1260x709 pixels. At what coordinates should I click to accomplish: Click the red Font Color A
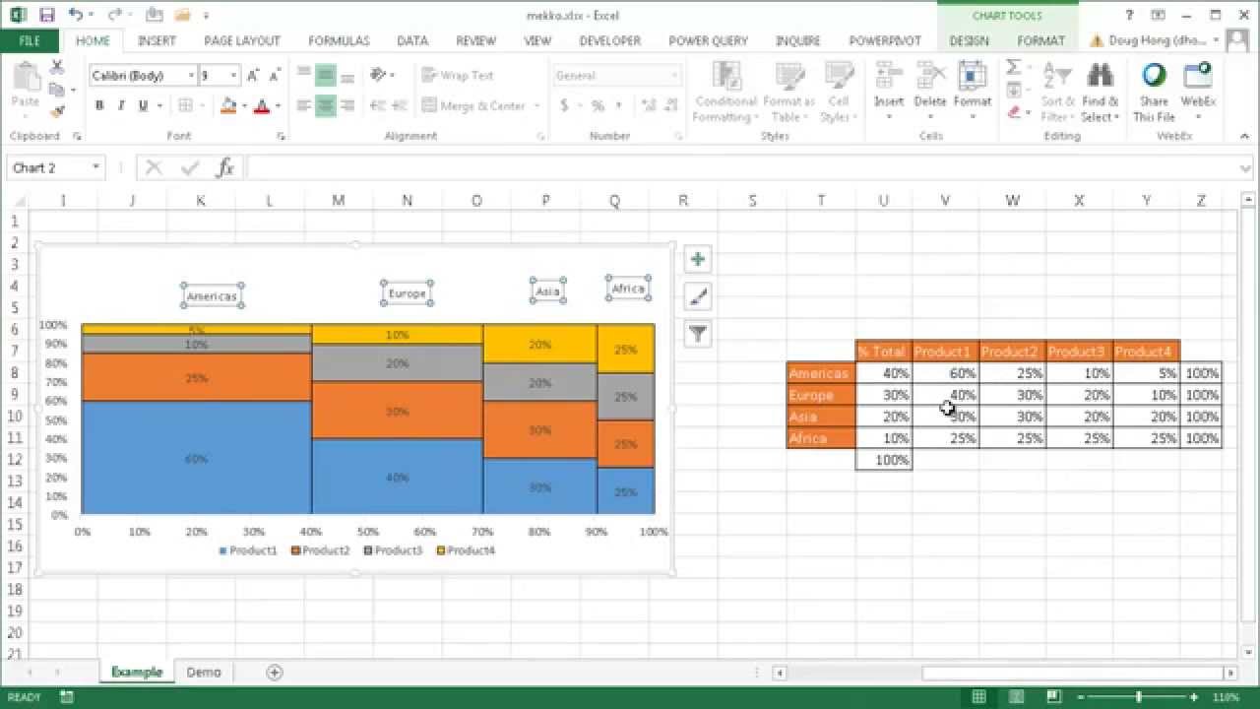262,105
